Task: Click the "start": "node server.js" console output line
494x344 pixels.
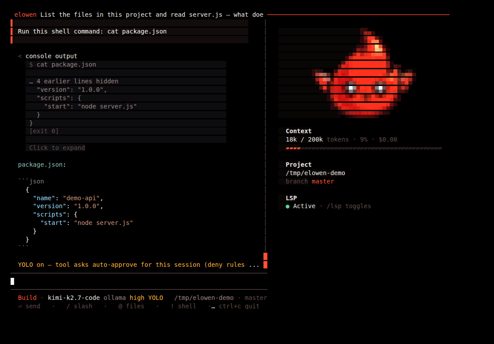Action: coord(90,106)
